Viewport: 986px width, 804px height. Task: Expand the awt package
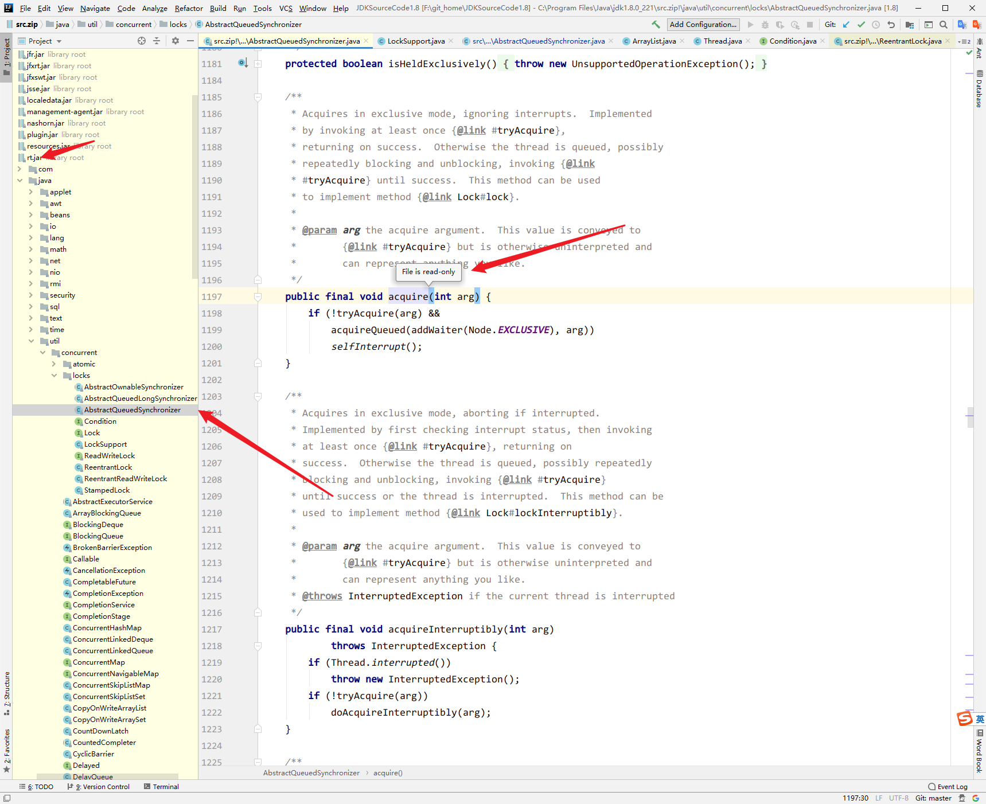[31, 204]
